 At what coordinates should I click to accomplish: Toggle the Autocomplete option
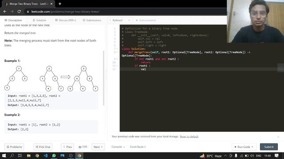pyautogui.click(x=146, y=20)
